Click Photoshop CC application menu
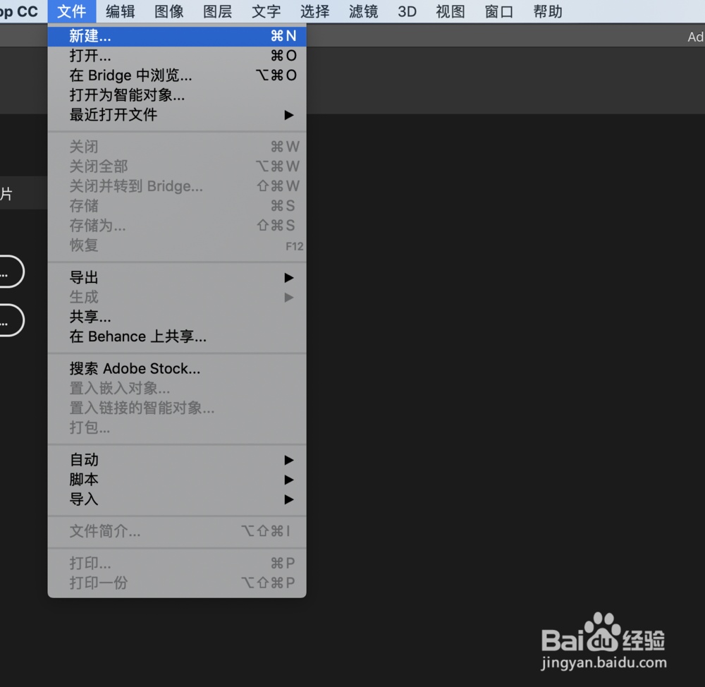This screenshot has height=687, width=705. tap(19, 11)
